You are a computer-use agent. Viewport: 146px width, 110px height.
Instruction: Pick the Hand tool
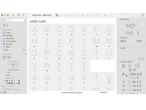(96, 15)
